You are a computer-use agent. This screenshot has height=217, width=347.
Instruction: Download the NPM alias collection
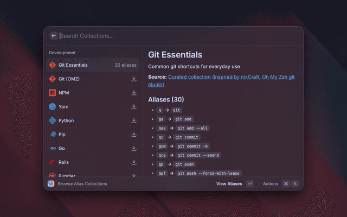tap(134, 93)
